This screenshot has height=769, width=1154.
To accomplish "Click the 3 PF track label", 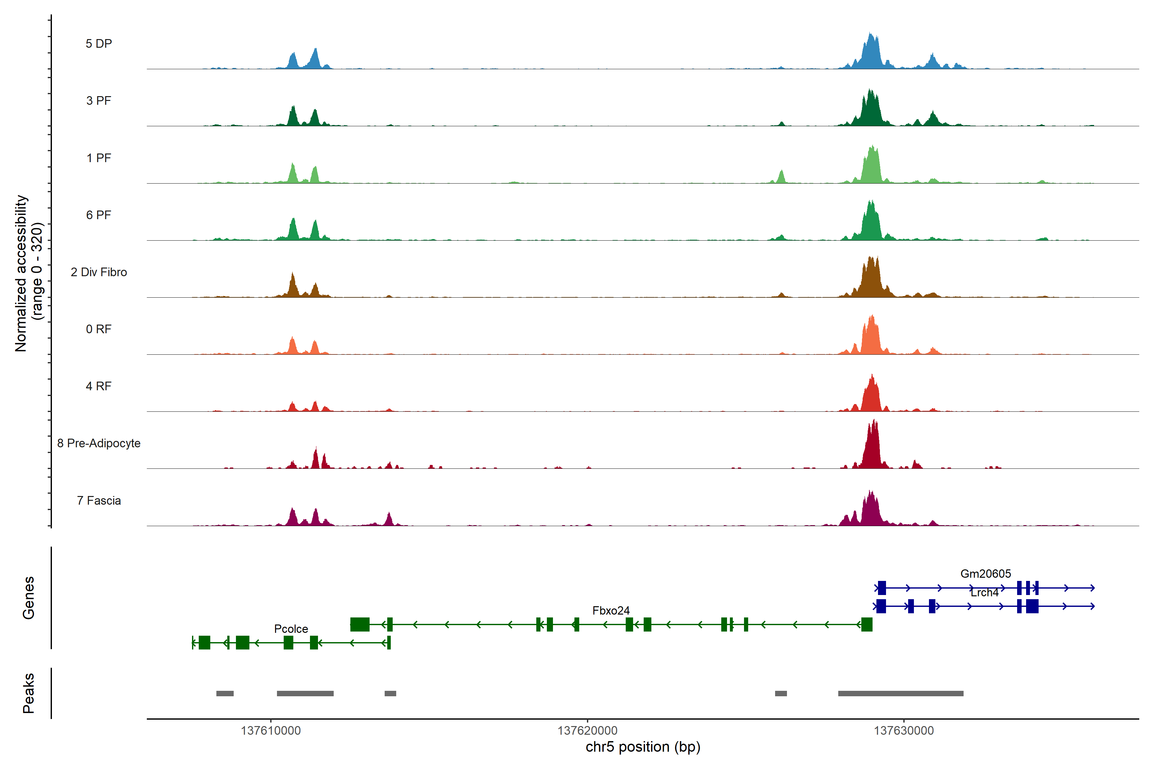I will click(x=99, y=101).
